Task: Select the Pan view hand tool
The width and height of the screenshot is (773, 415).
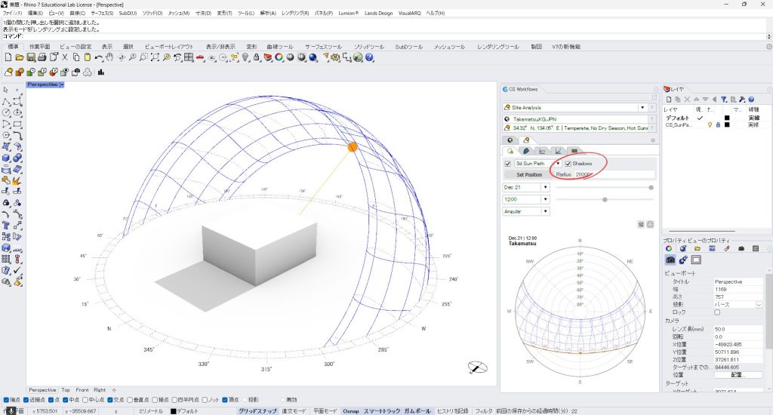Action: (109, 57)
